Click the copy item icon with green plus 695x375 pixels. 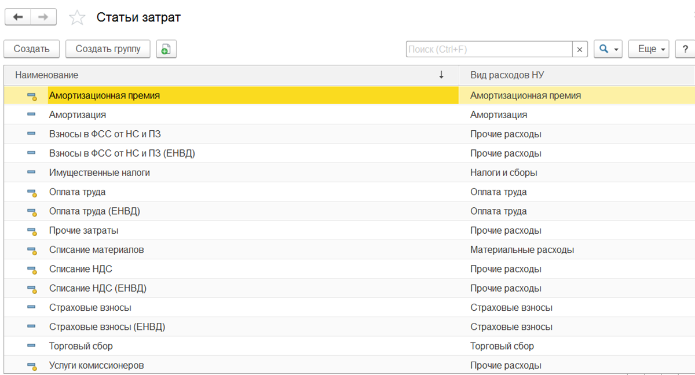coord(166,49)
